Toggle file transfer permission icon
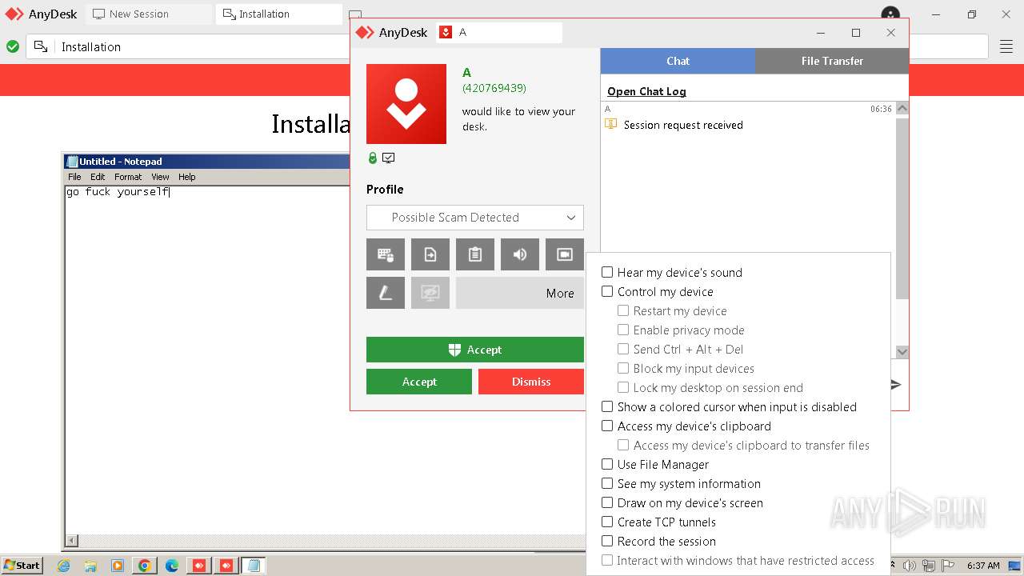This screenshot has width=1024, height=576. pos(430,254)
